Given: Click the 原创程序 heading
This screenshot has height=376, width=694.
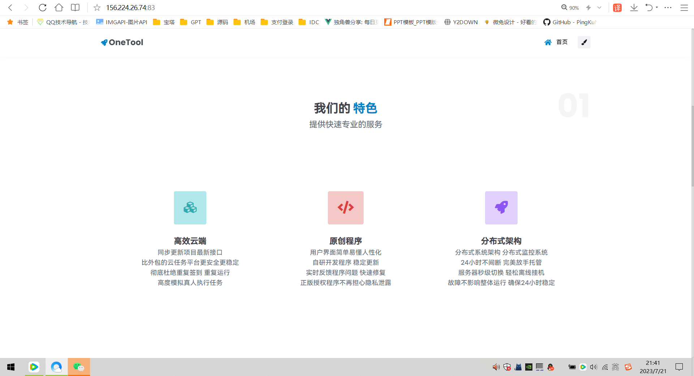Looking at the screenshot, I should [346, 241].
